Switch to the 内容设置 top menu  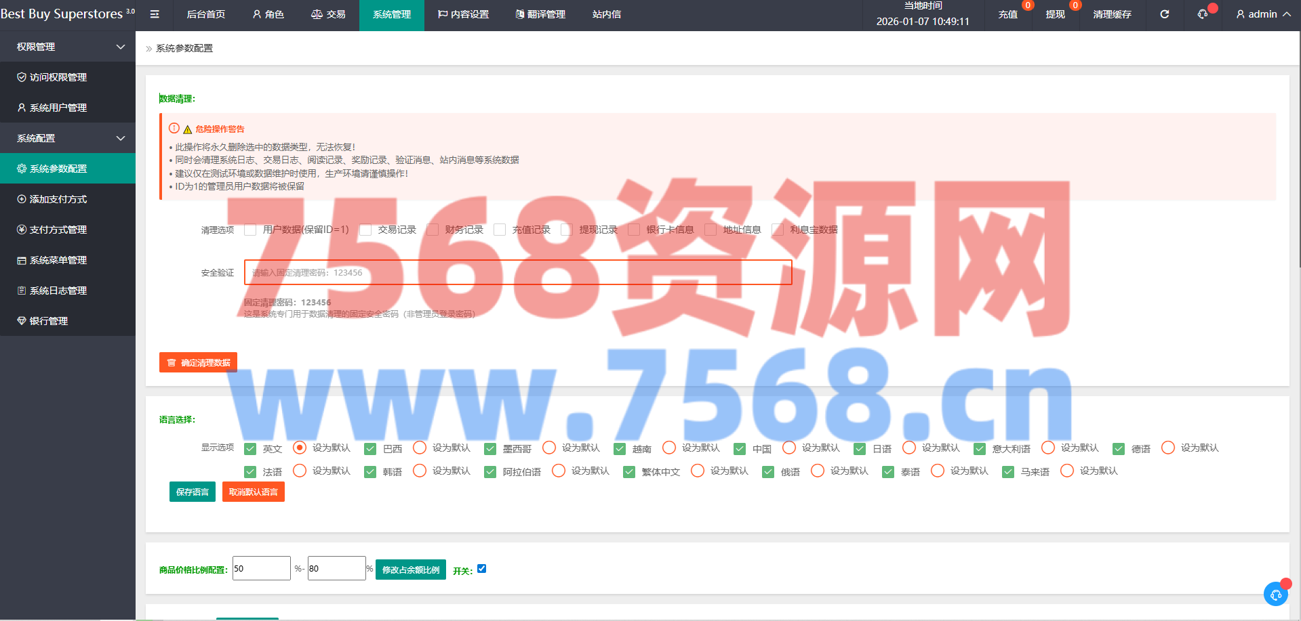[x=463, y=14]
